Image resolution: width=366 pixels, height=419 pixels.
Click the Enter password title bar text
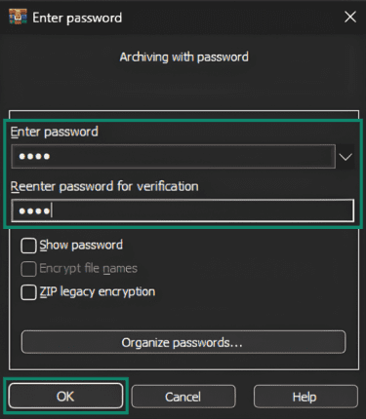pyautogui.click(x=77, y=18)
